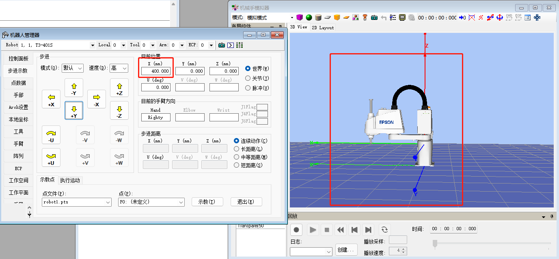Click the blue window list icon in toolbar
This screenshot has height=259, width=559.
[527, 17]
